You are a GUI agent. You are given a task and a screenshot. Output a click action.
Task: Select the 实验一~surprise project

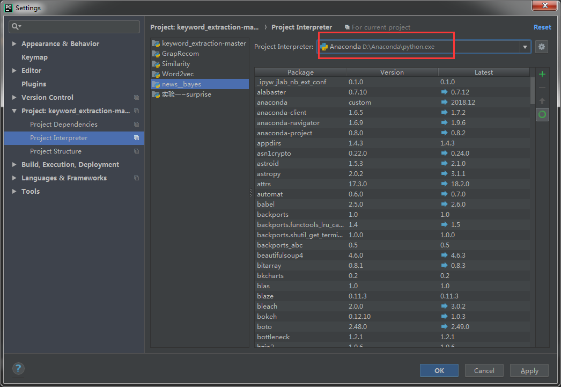click(x=200, y=94)
